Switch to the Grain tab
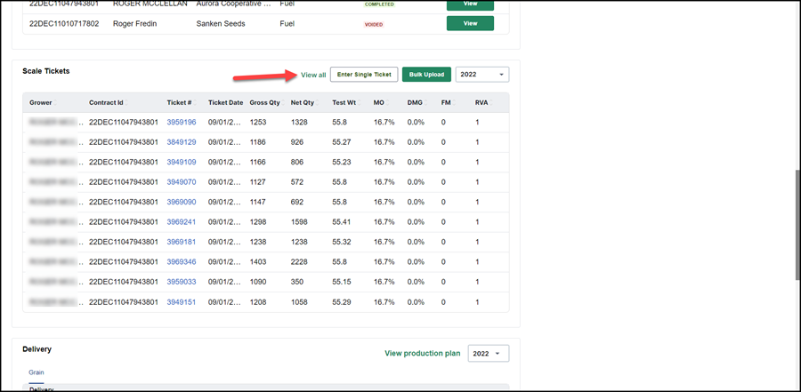 point(36,372)
